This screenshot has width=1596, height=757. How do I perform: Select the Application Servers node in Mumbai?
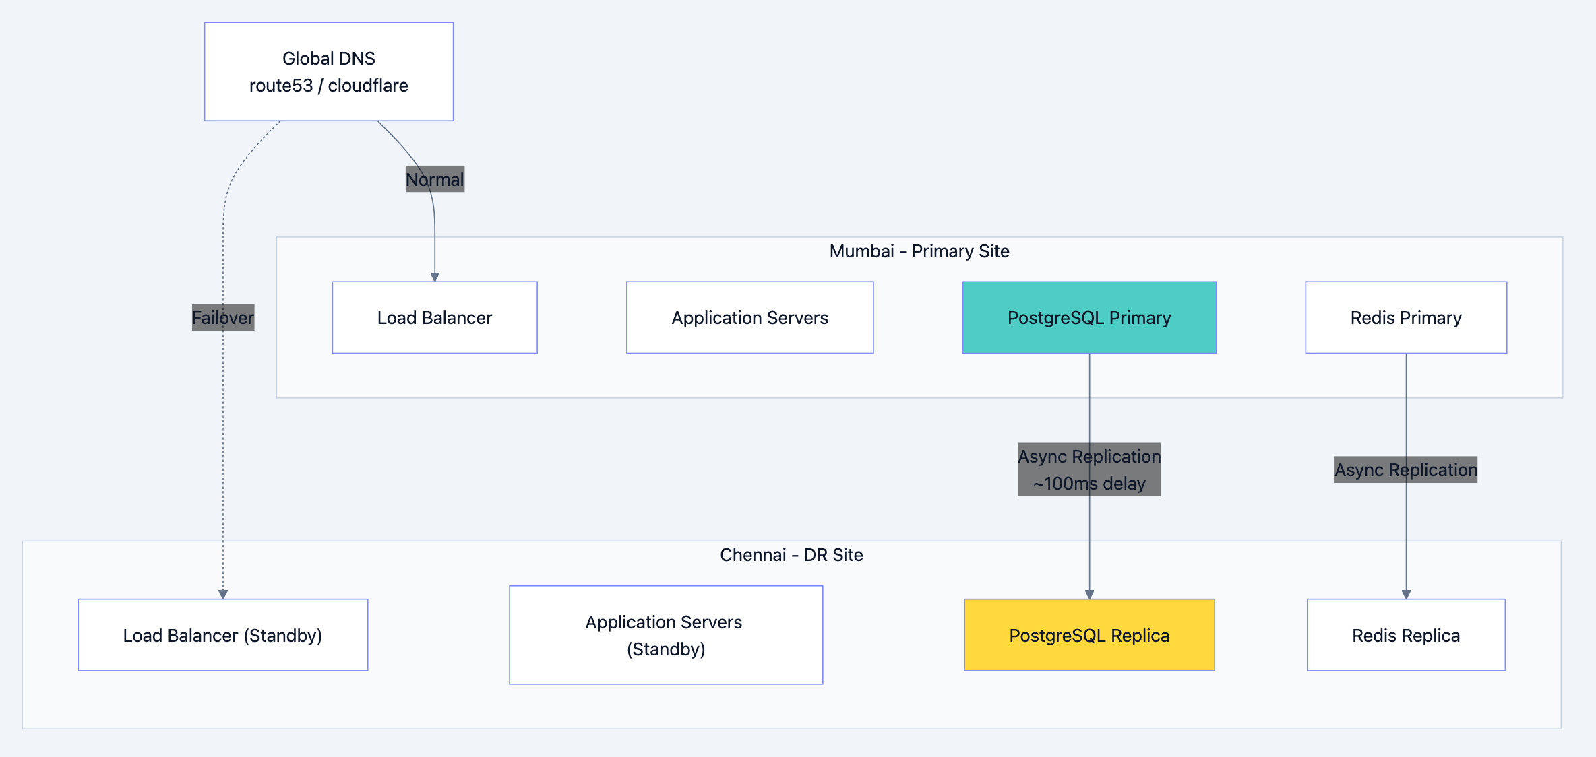pyautogui.click(x=749, y=317)
